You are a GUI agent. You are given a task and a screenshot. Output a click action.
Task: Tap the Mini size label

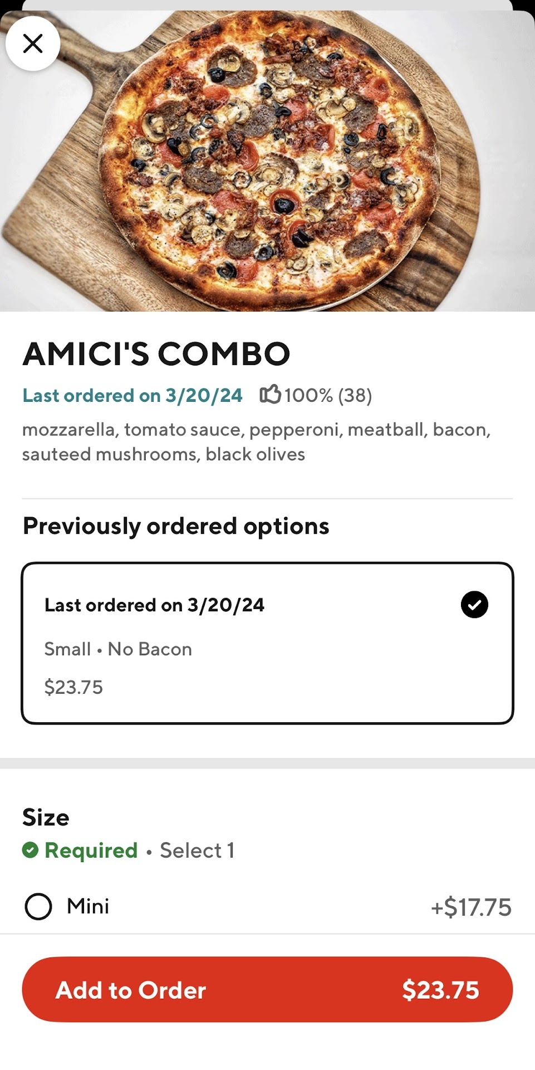88,906
